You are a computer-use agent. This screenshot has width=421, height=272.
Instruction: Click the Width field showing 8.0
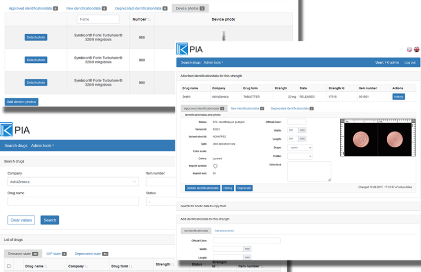(293, 130)
